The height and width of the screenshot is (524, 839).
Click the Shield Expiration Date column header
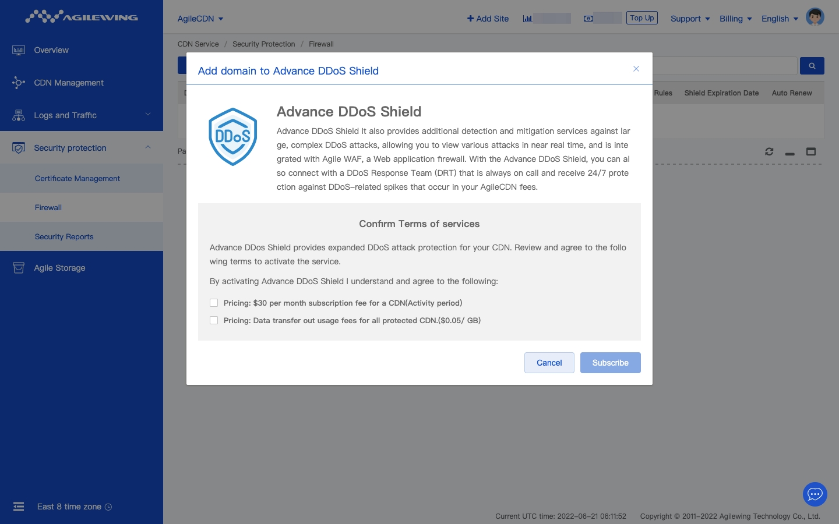click(721, 93)
